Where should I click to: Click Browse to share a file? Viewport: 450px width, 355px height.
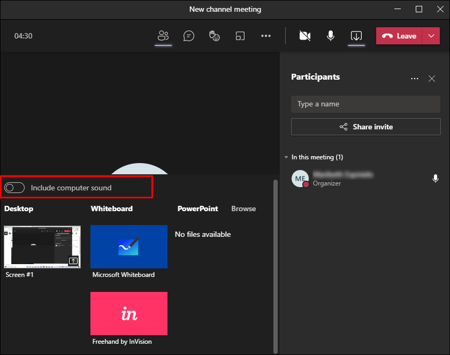click(243, 209)
